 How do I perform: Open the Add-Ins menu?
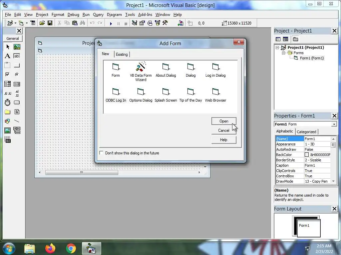(x=145, y=15)
